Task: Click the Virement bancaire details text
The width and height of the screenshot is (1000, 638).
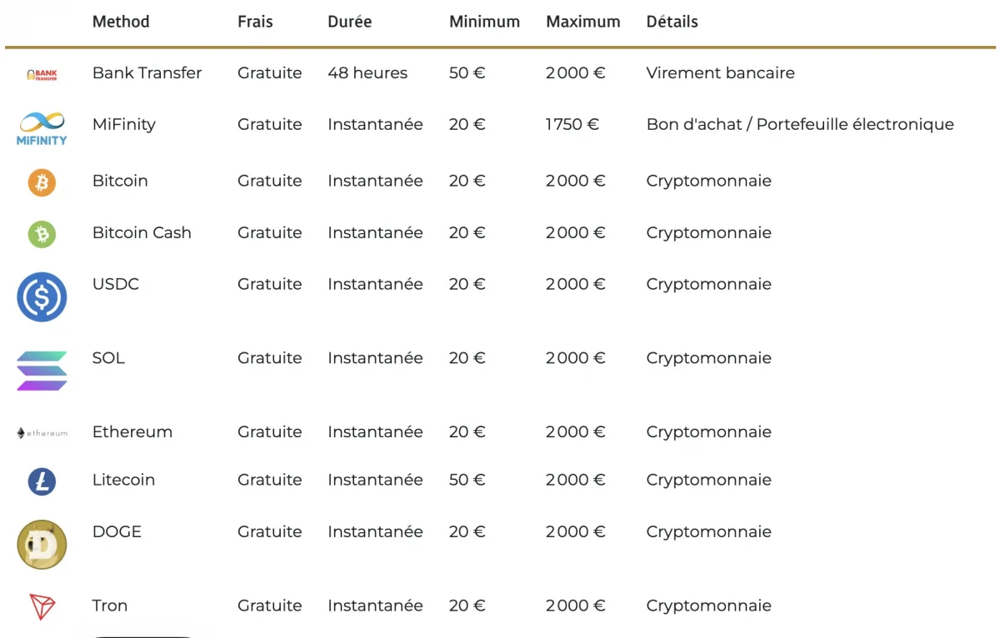Action: point(721,72)
